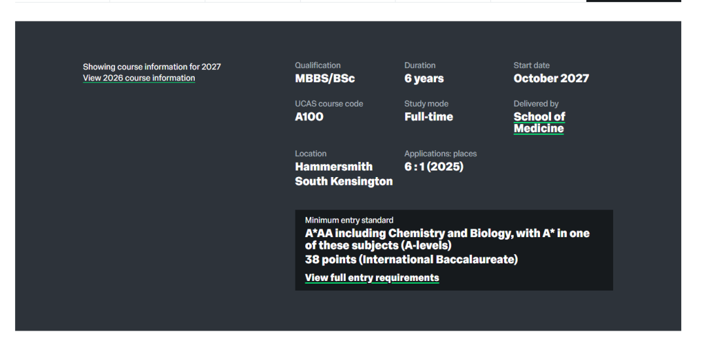Click the MBBS/BSc qualification value

click(325, 78)
